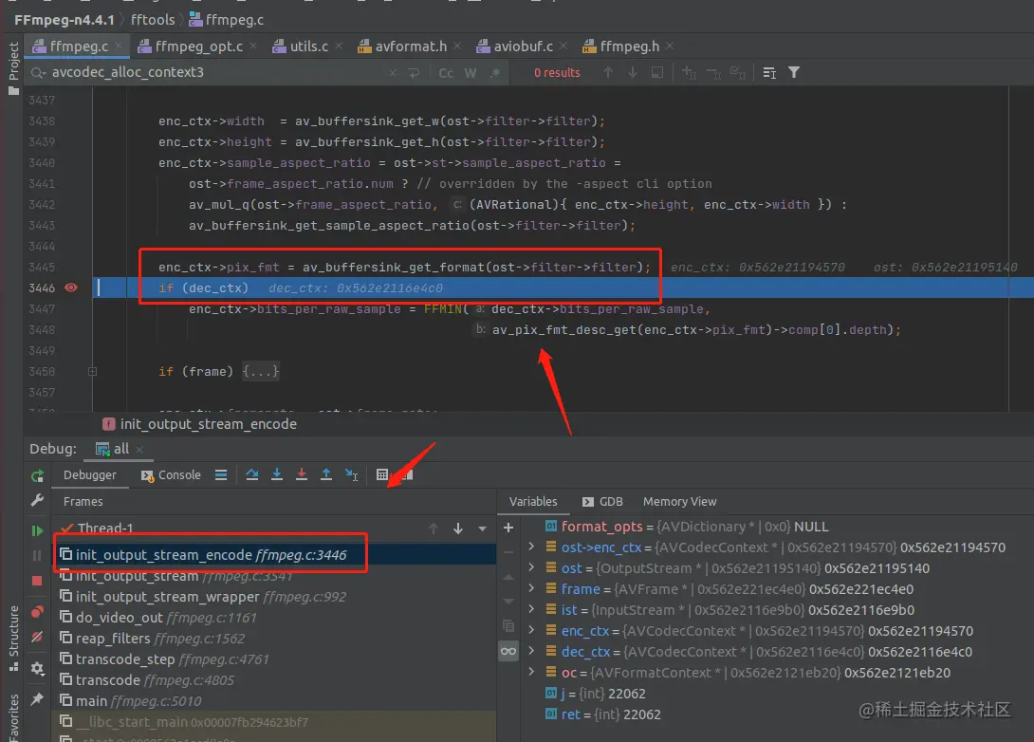This screenshot has height=742, width=1034.
Task: Toggle Mute Breakpoints
Action: click(37, 637)
